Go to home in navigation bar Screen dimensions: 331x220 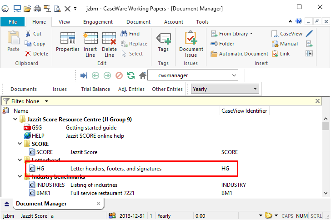click(x=143, y=75)
